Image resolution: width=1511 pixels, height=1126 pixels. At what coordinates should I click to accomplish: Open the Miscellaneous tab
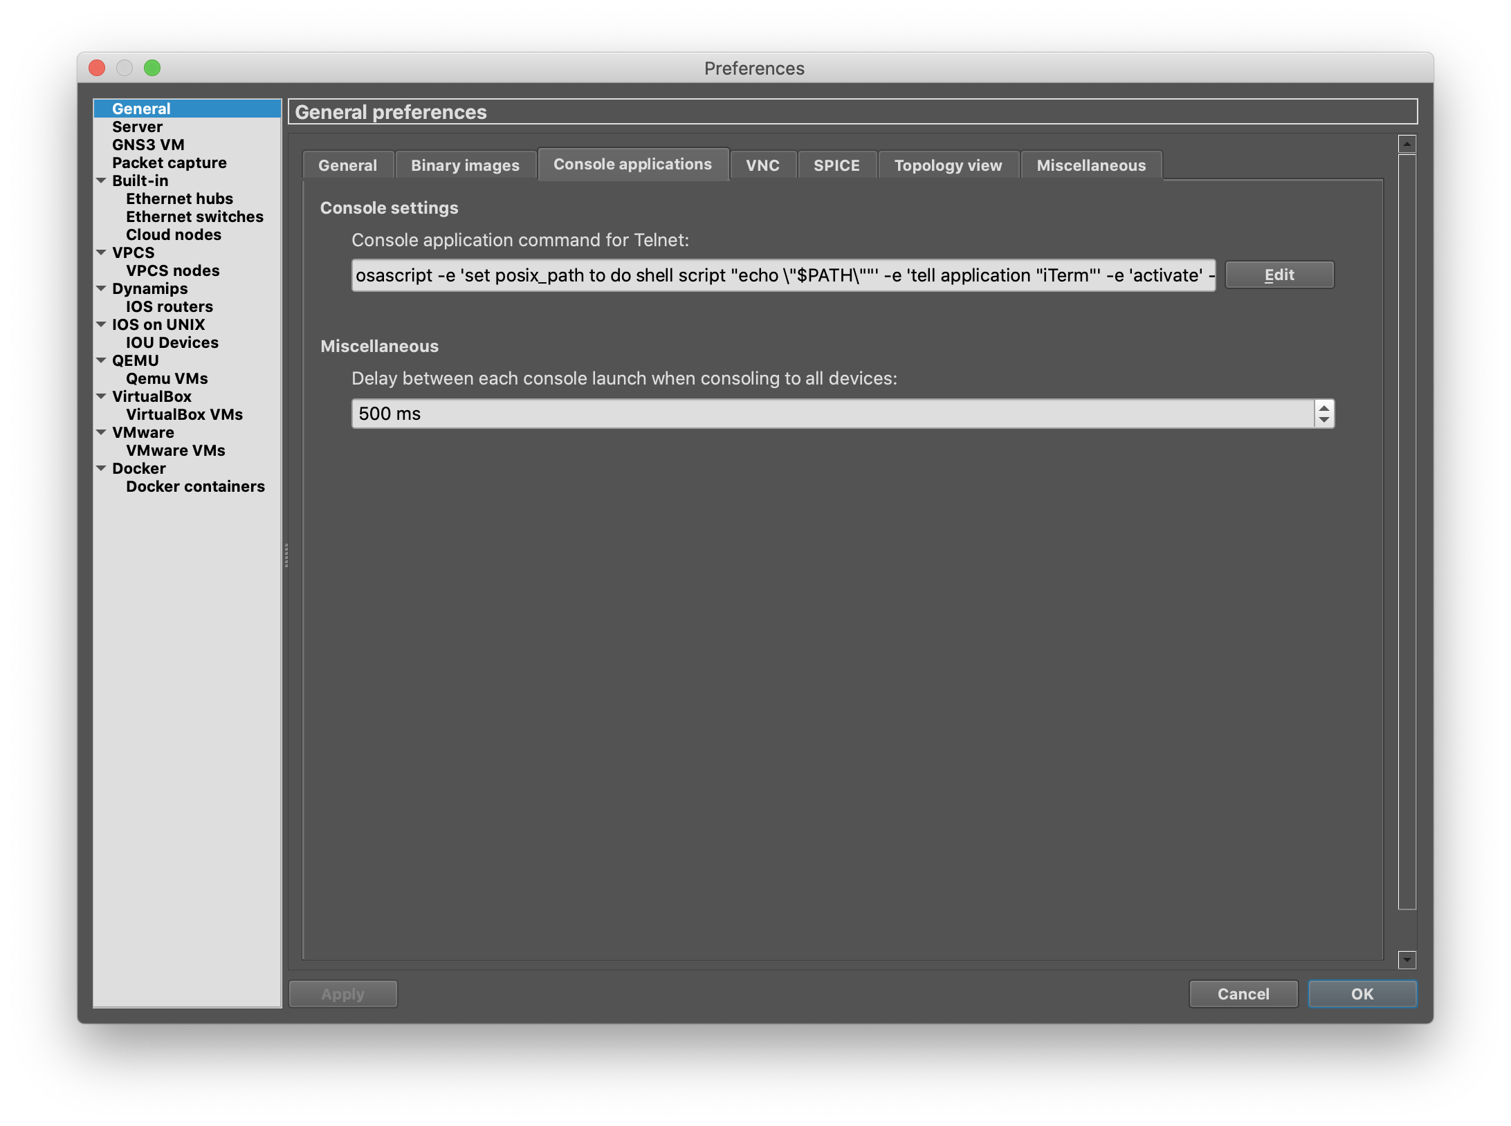[1090, 165]
